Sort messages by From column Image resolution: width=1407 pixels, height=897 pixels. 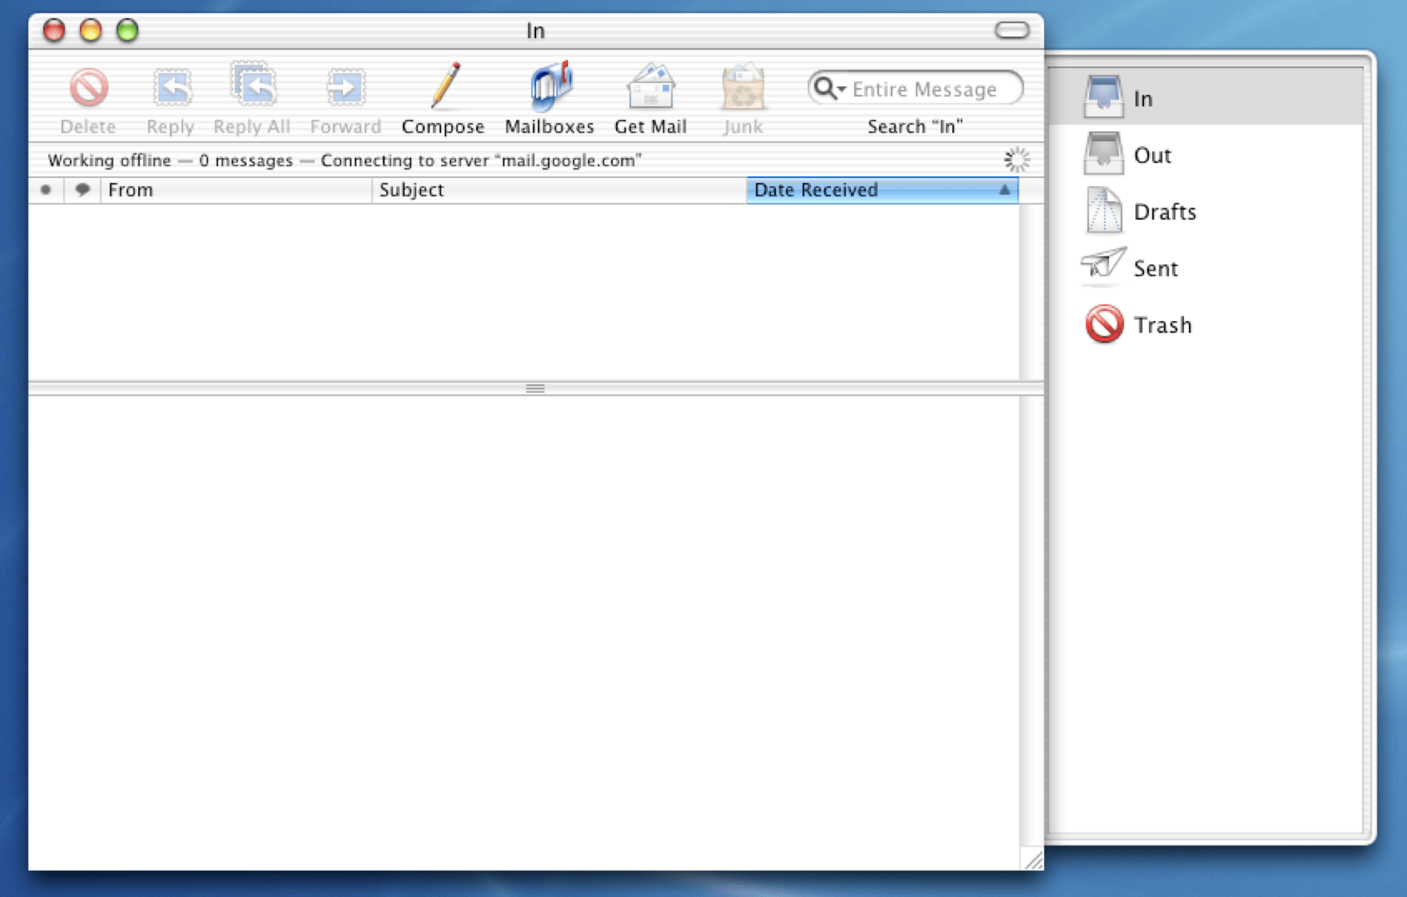[x=236, y=190]
